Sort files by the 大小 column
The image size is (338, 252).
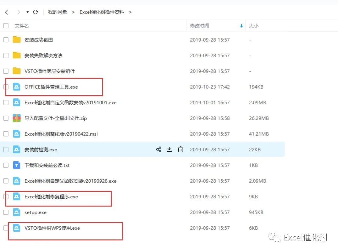click(x=254, y=26)
